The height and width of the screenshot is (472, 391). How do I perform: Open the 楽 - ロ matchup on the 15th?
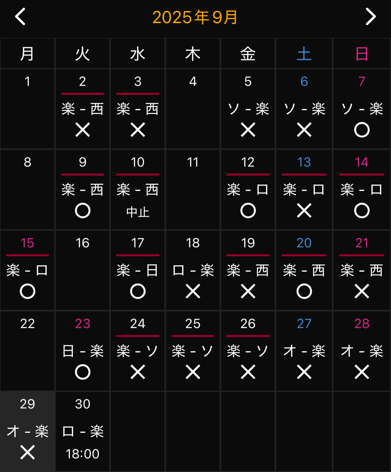[x=27, y=270]
